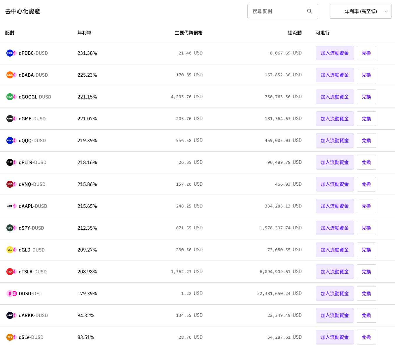Swap on the dSLV-DUSD row
This screenshot has width=395, height=348.
pyautogui.click(x=366, y=337)
